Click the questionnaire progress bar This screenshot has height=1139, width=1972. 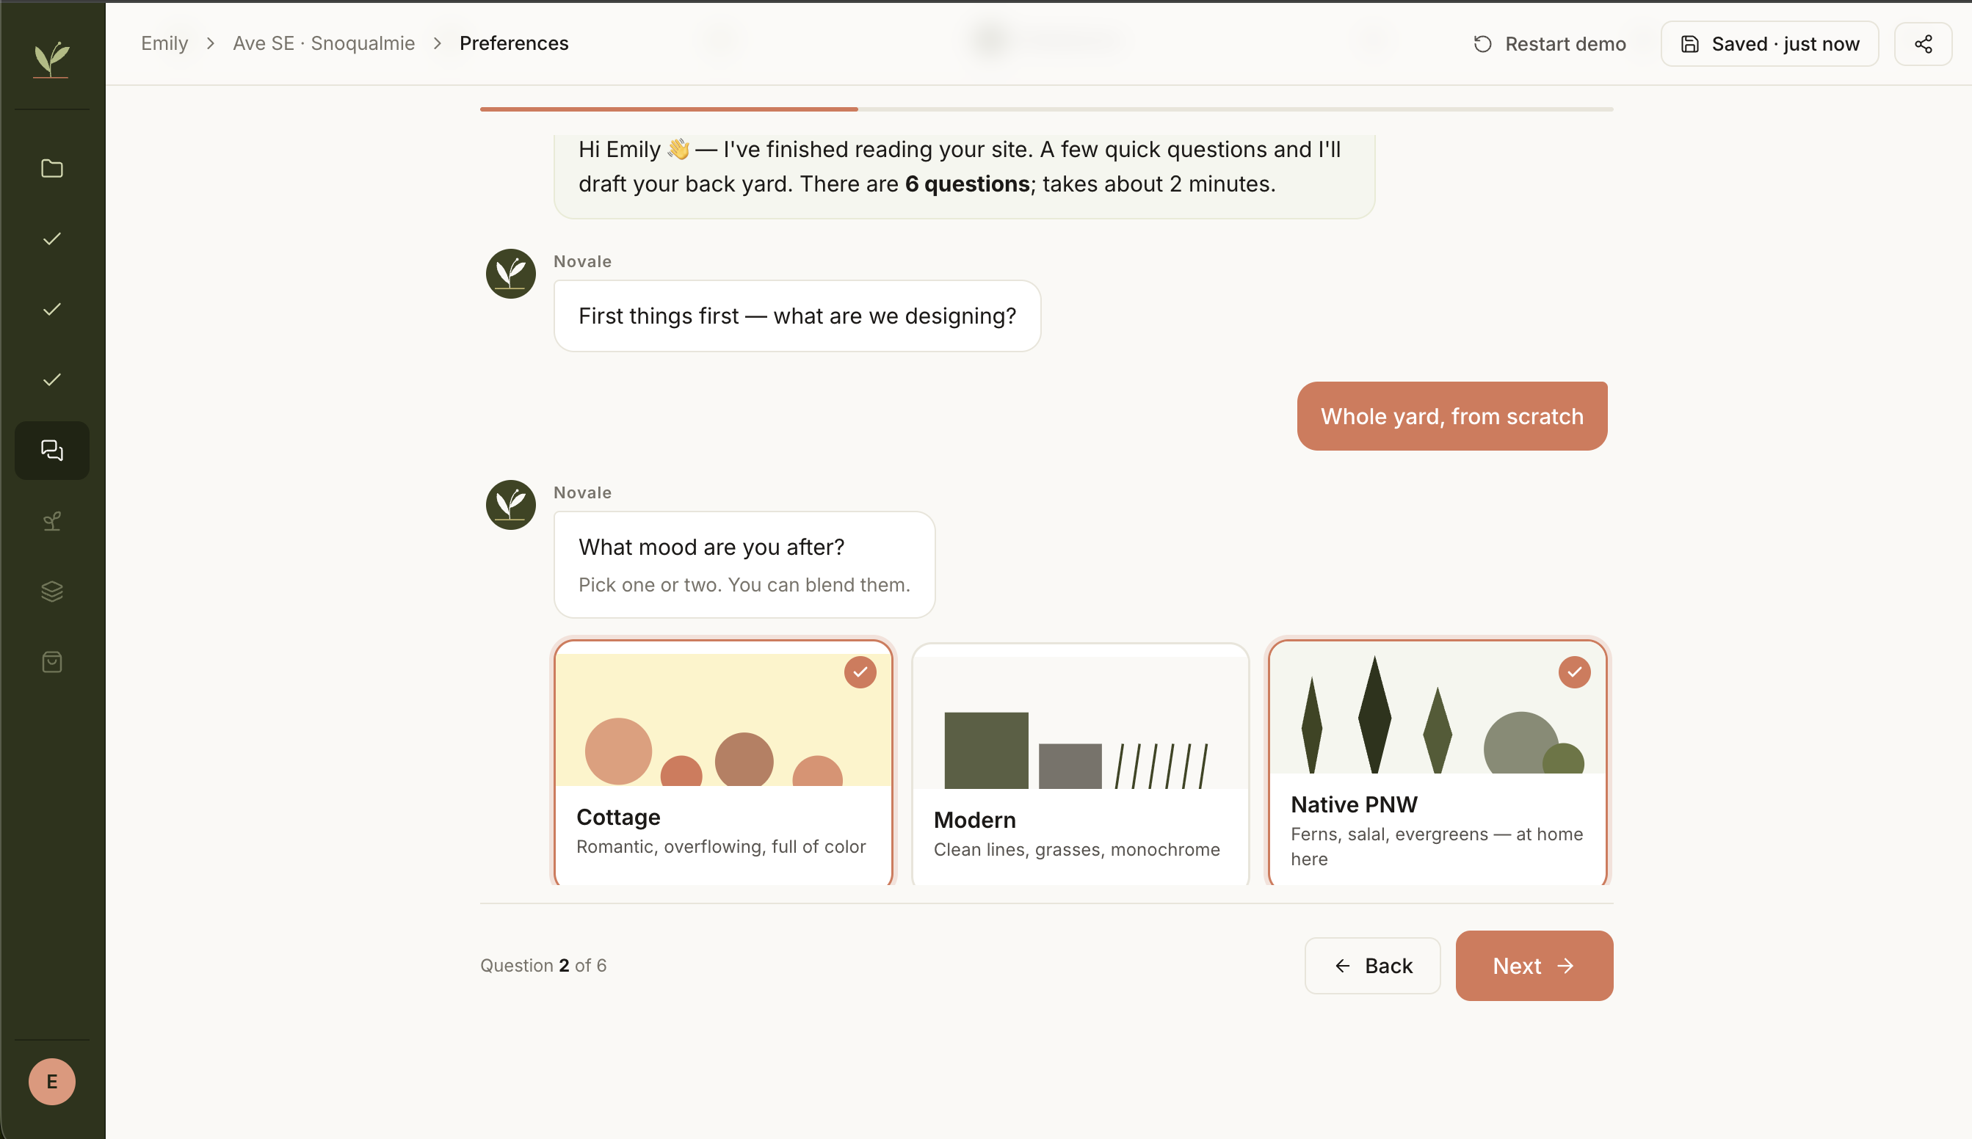1046,109
